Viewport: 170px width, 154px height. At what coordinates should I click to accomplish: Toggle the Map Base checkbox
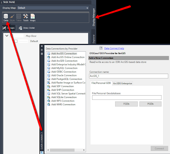click(11, 36)
